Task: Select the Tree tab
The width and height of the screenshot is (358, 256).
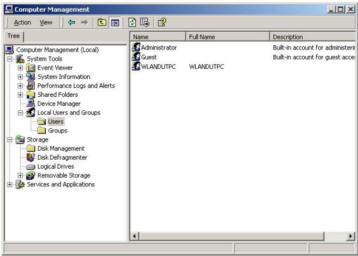Action: tap(14, 36)
